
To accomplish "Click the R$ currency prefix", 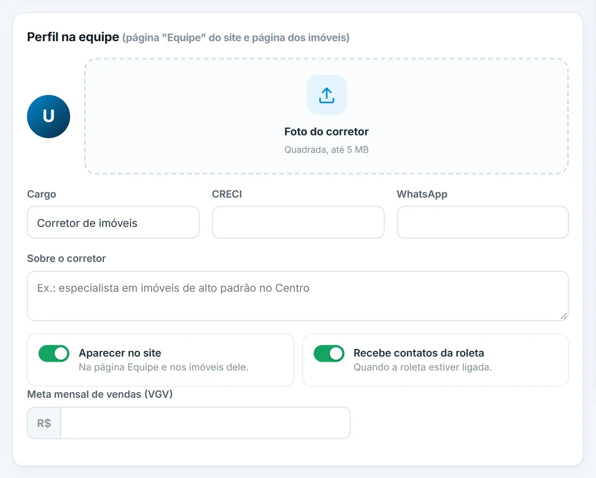I will 44,423.
